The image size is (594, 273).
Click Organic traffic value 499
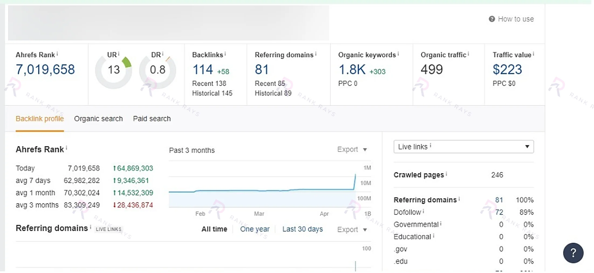[432, 70]
